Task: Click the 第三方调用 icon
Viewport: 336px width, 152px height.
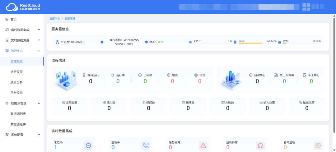Action: pyautogui.click(x=276, y=75)
